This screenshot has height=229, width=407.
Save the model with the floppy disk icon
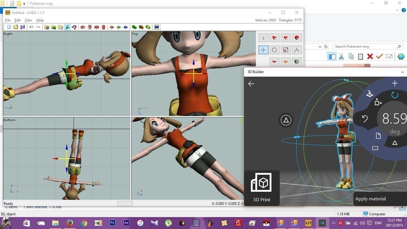pyautogui.click(x=23, y=27)
